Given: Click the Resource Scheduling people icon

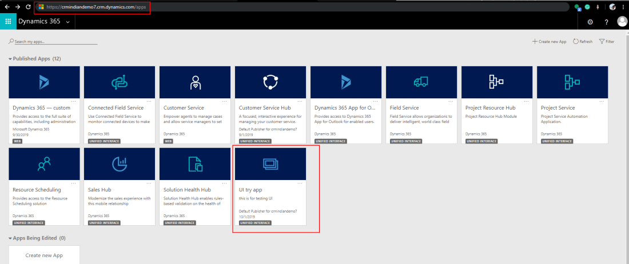Looking at the screenshot, I should click(x=44, y=164).
